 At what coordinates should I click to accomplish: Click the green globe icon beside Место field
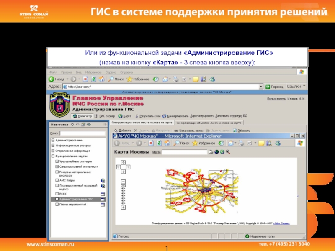[x=222, y=152]
